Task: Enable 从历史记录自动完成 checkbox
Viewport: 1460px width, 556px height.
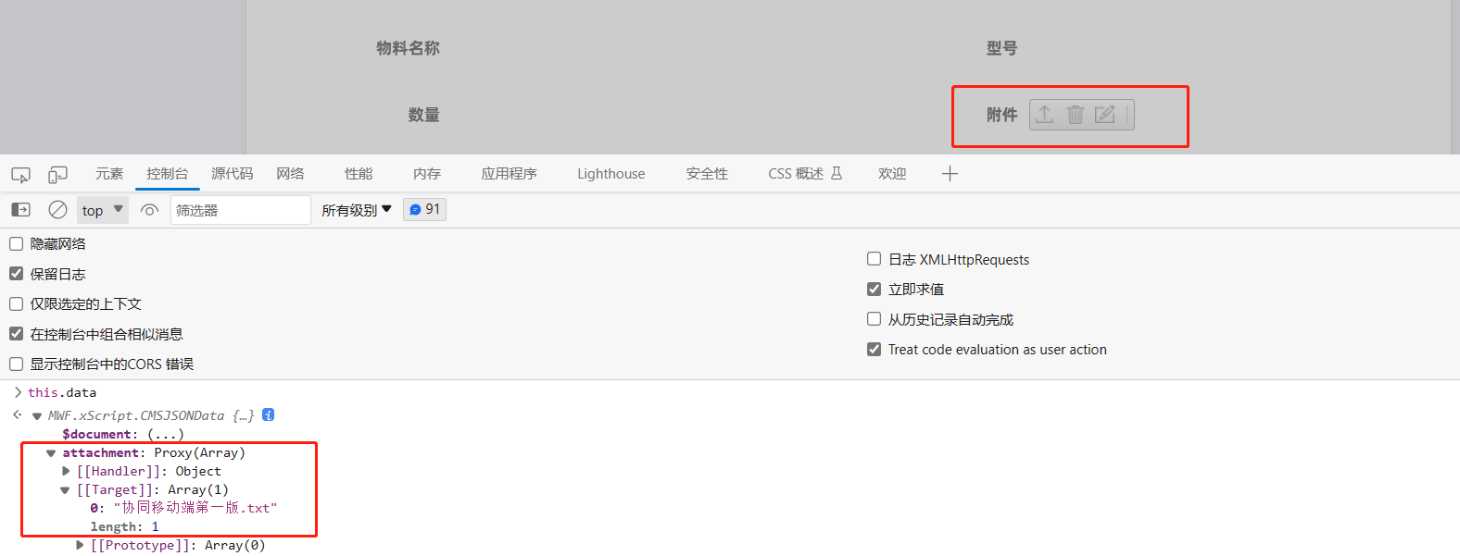Action: (x=874, y=319)
